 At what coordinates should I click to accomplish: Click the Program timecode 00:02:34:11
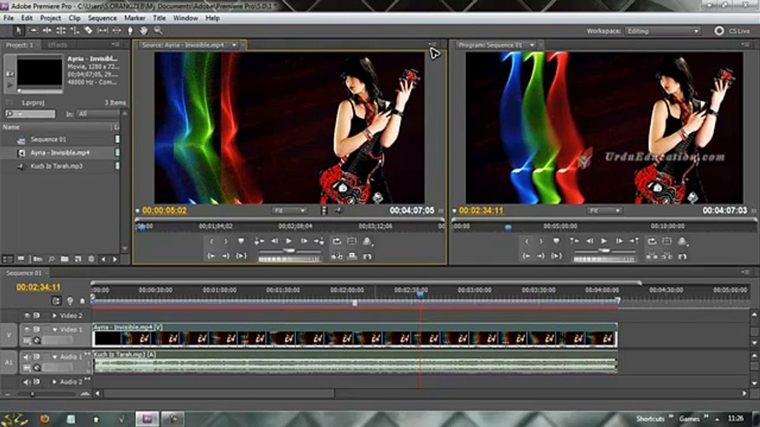point(482,211)
